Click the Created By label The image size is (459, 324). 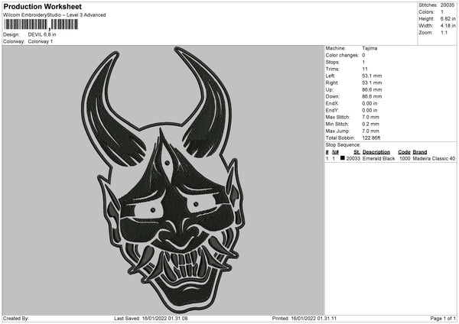(16, 318)
